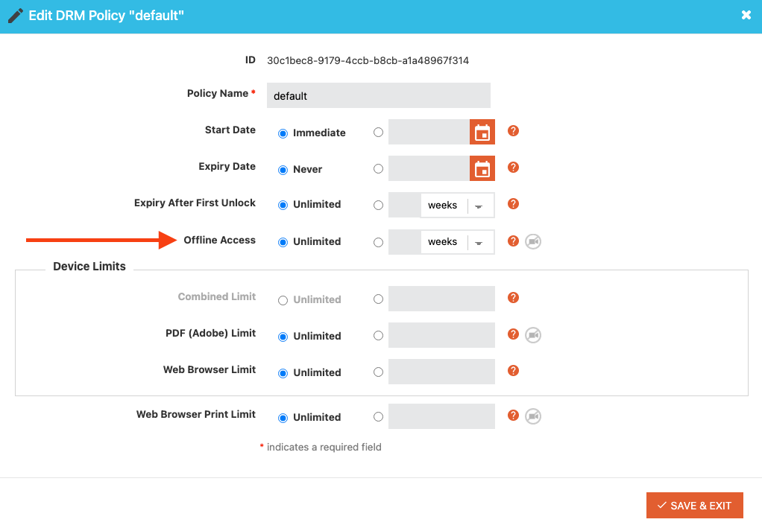Open the Offline Access video icon
Image resolution: width=762 pixels, height=531 pixels.
533,241
